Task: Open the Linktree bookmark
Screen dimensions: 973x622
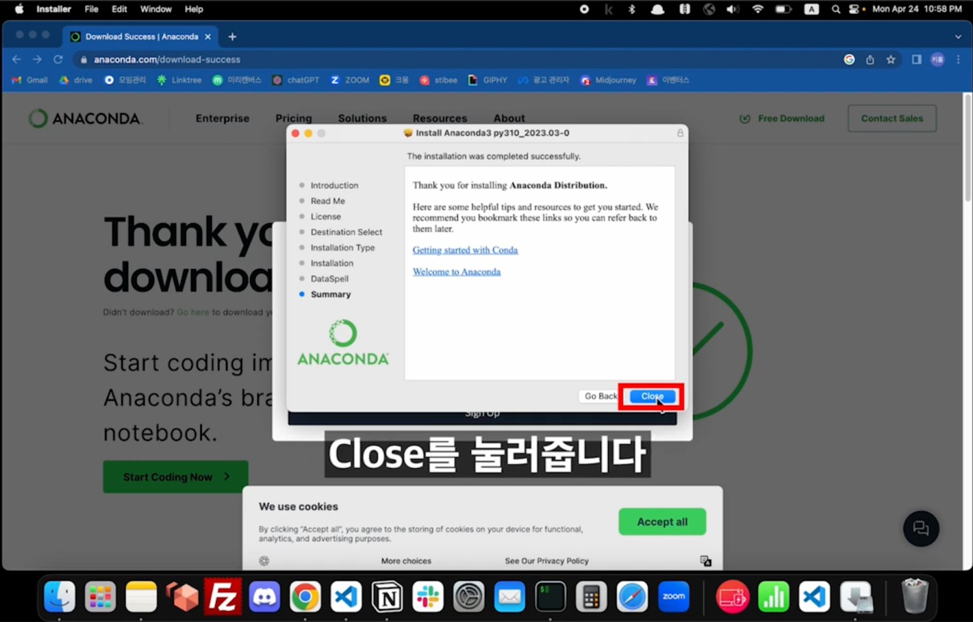Action: (x=179, y=80)
